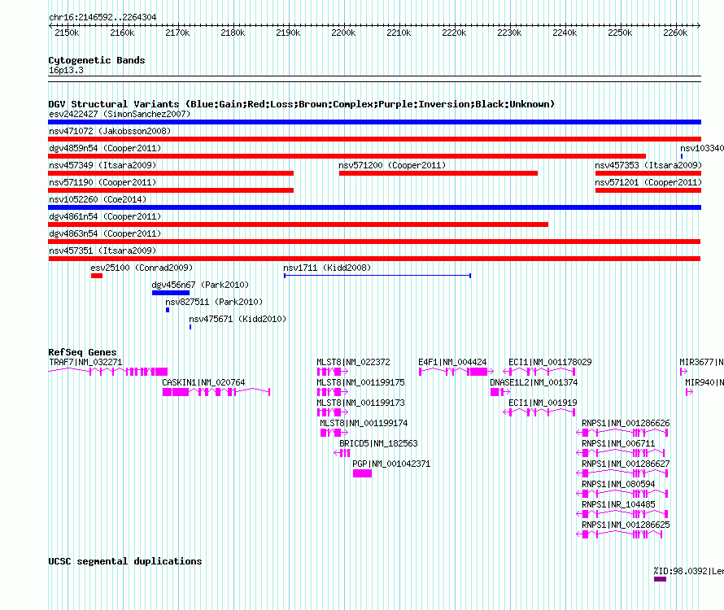This screenshot has width=724, height=610.
Task: Click the nsv457349 (Itsara2009) loss bar
Action: pyautogui.click(x=171, y=173)
